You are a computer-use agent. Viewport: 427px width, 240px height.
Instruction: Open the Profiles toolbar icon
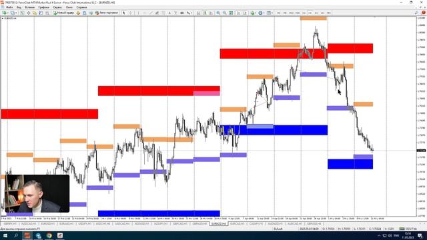(12, 13)
